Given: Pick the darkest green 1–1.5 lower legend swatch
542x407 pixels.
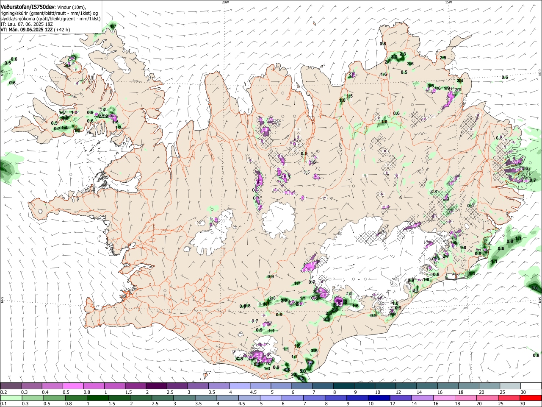Looking at the screenshot, I should pyautogui.click(x=98, y=398).
